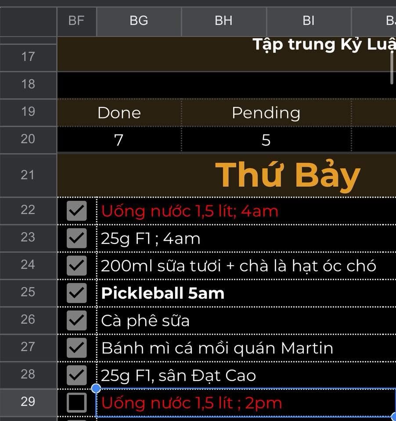
Task: Click the BH column header
Action: [223, 21]
